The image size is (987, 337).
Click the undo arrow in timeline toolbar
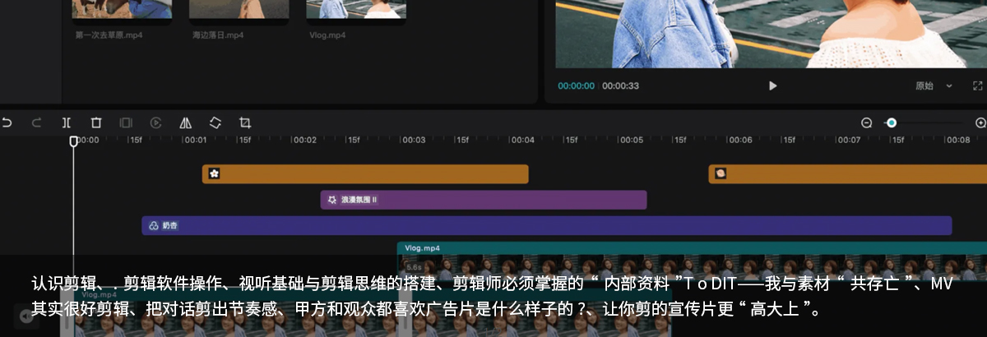click(7, 122)
